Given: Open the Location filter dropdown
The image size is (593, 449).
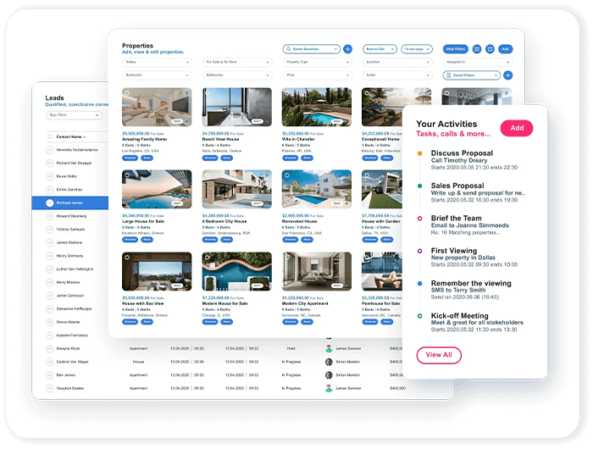Looking at the screenshot, I should point(397,62).
